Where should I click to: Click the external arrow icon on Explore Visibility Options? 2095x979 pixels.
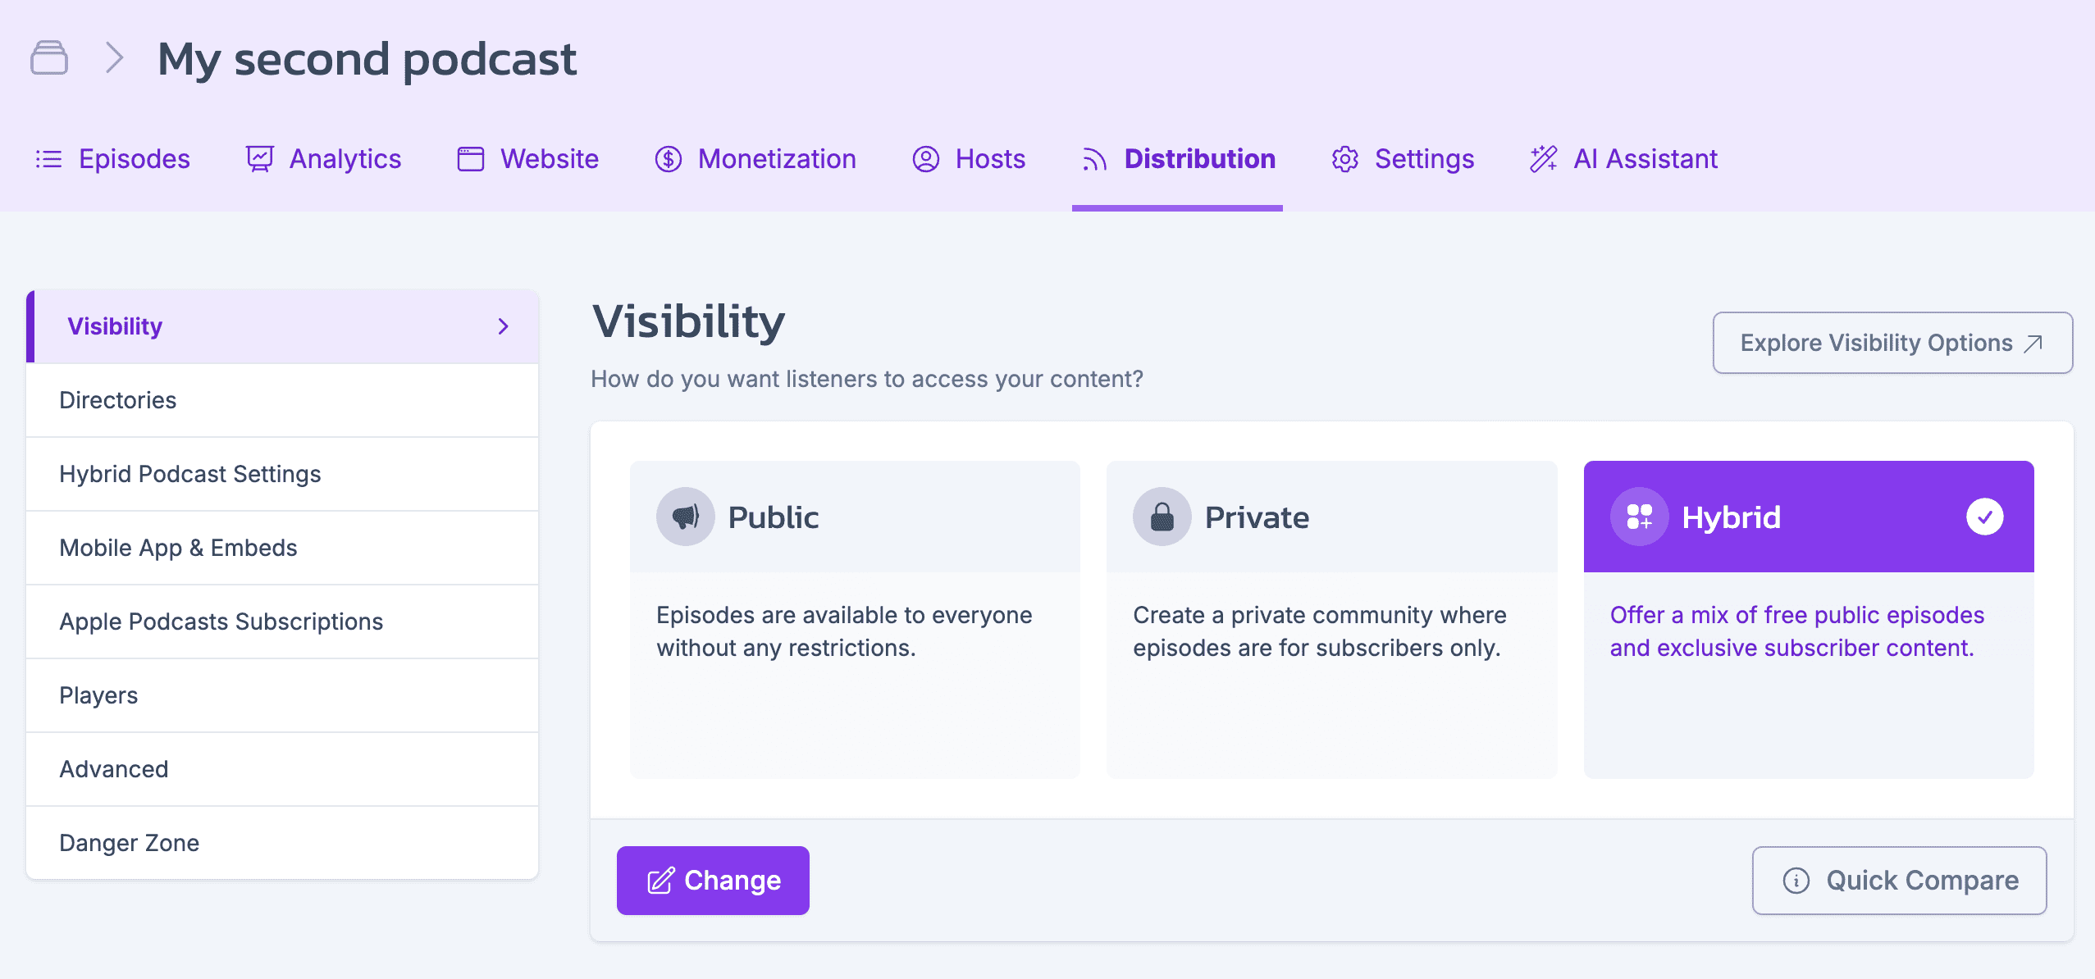(x=2033, y=344)
